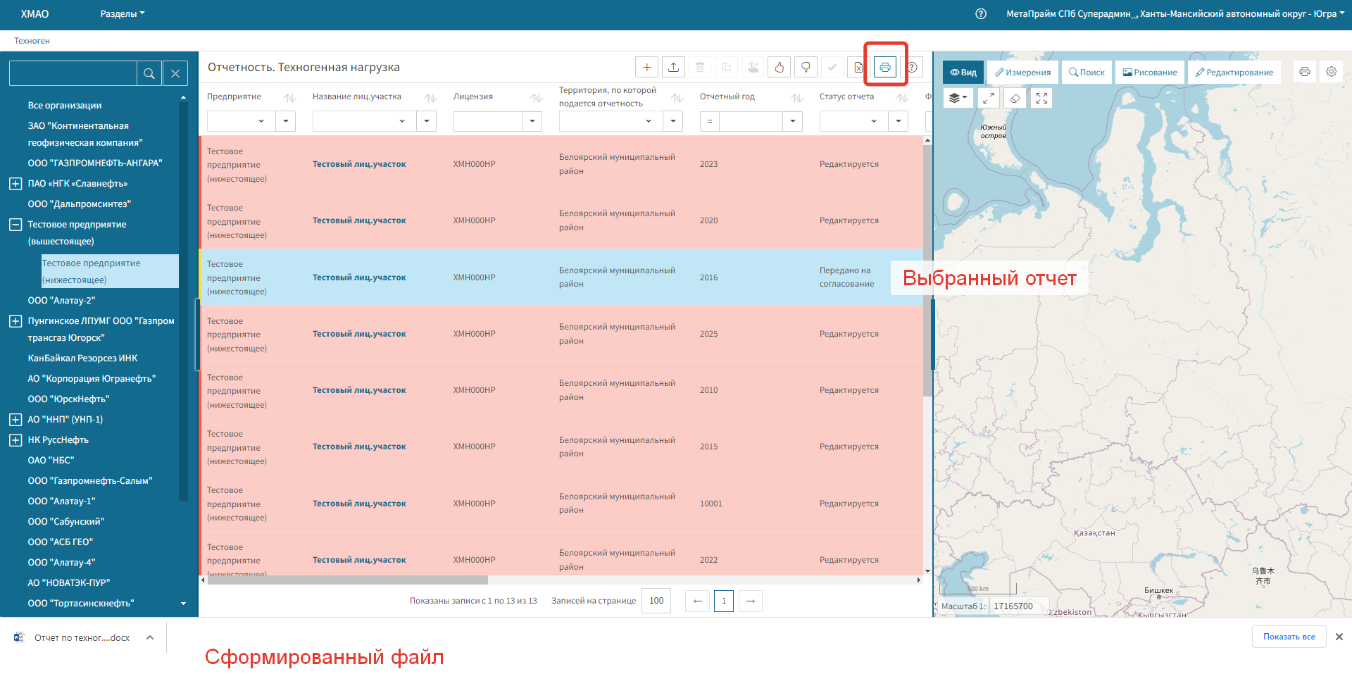Switch to the Измерения map tab
Viewport: 1352px width, 674px height.
click(x=1022, y=73)
